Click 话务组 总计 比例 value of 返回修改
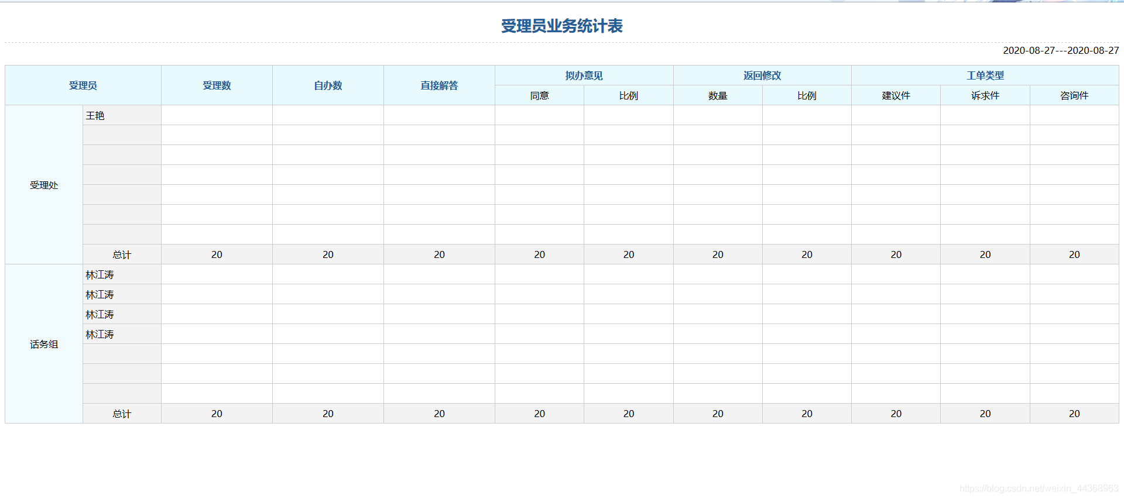The height and width of the screenshot is (499, 1124). click(x=807, y=414)
